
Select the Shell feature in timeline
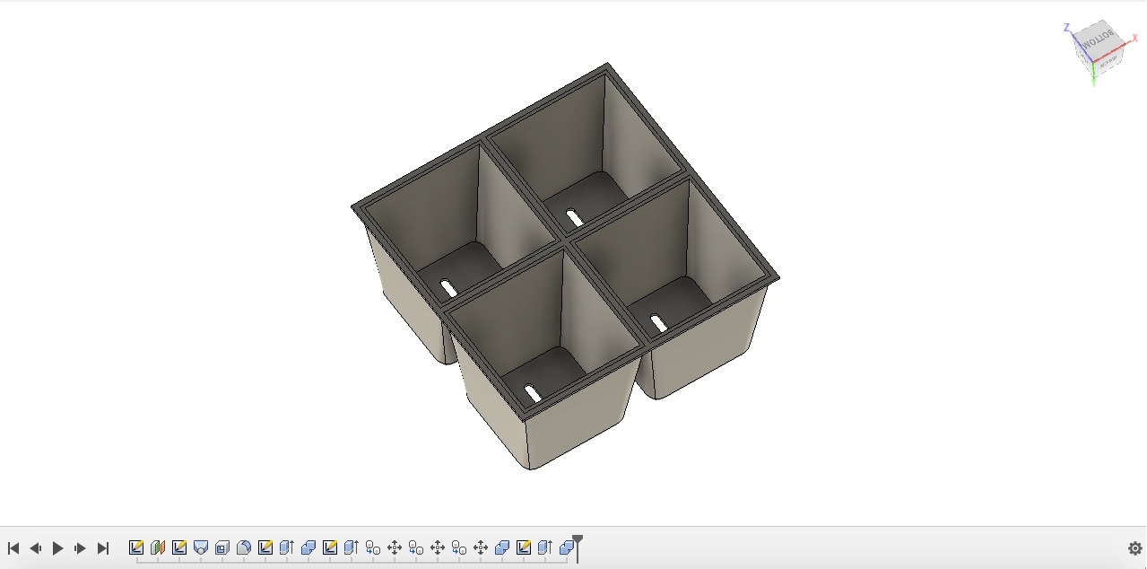[x=222, y=547]
